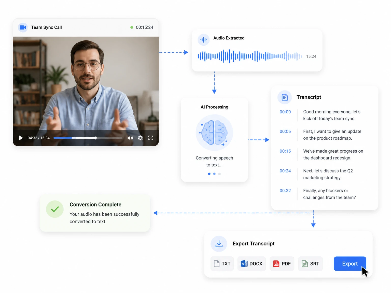Jump to transcript timestamp 00:05

(285, 131)
